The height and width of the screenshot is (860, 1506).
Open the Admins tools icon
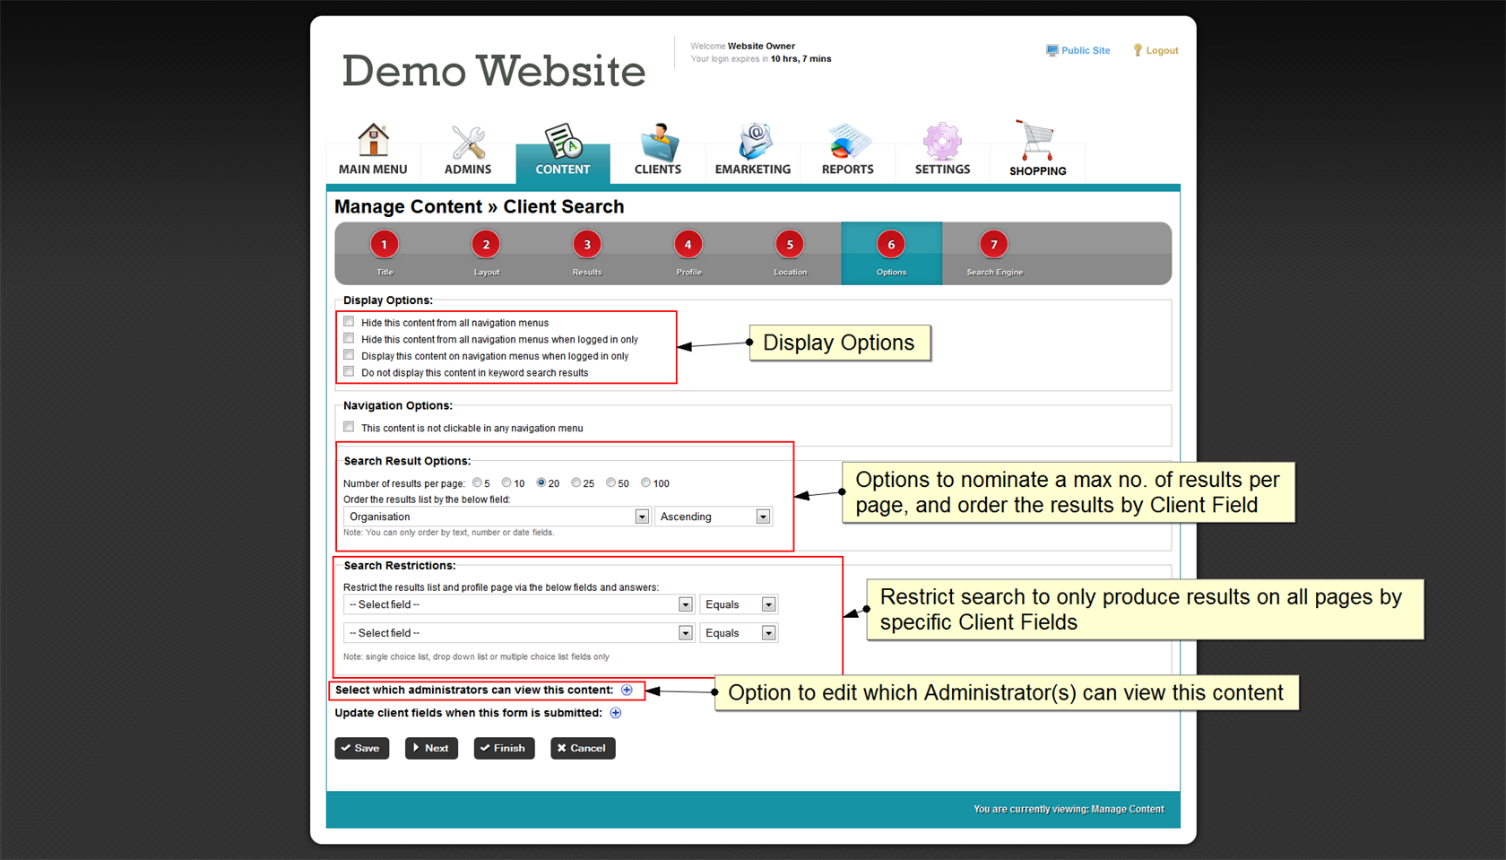pos(467,142)
